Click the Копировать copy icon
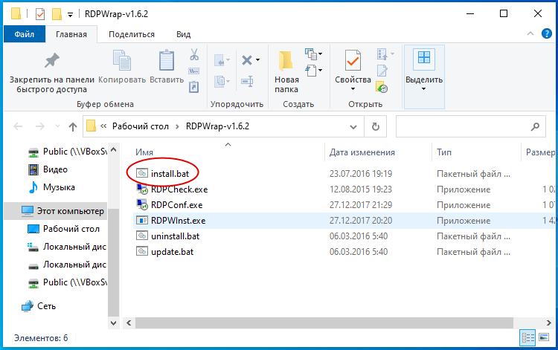558x350 pixels. point(122,59)
